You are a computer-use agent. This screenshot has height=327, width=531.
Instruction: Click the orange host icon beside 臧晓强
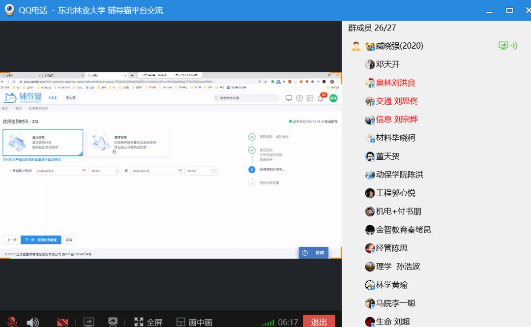(356, 46)
